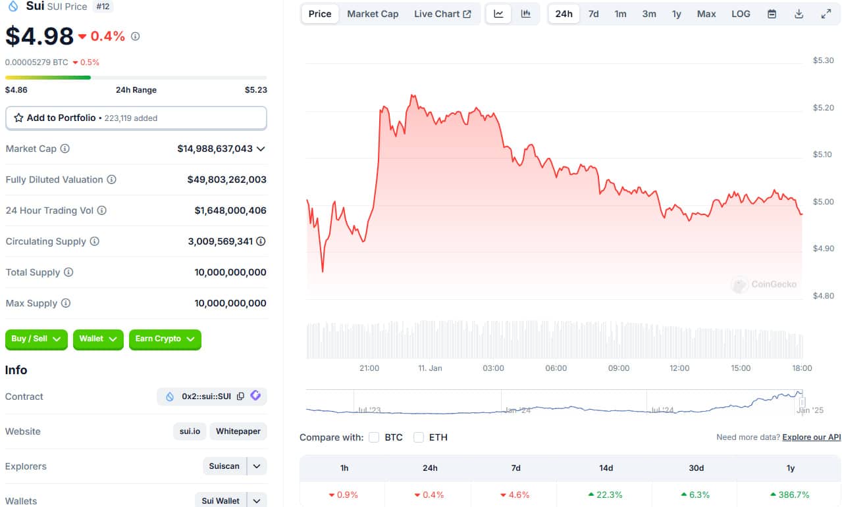This screenshot has height=507, width=842.
Task: Open the calendar date range picker
Action: pyautogui.click(x=772, y=14)
